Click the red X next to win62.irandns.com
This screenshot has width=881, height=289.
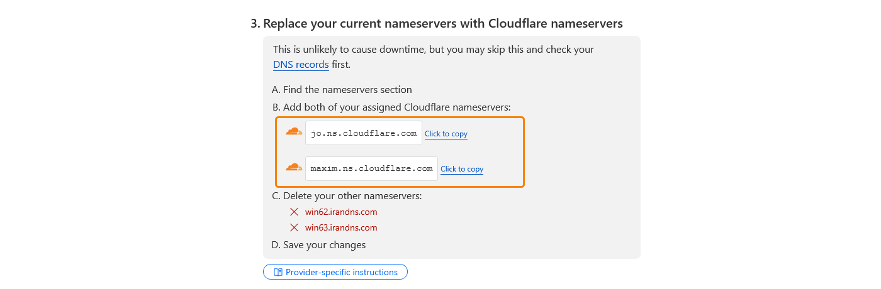pyautogui.click(x=294, y=212)
